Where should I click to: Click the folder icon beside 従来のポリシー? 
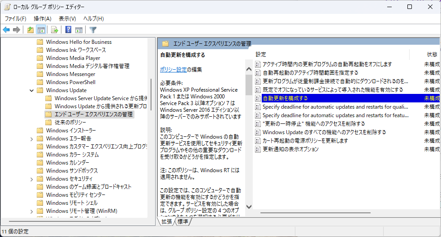pyautogui.click(x=49, y=123)
